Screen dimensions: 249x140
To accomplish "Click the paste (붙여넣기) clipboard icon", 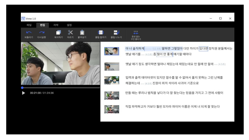I will tap(82, 32).
